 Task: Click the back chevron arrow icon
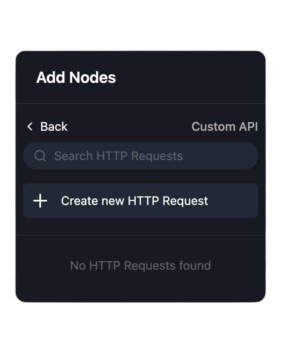pyautogui.click(x=30, y=126)
